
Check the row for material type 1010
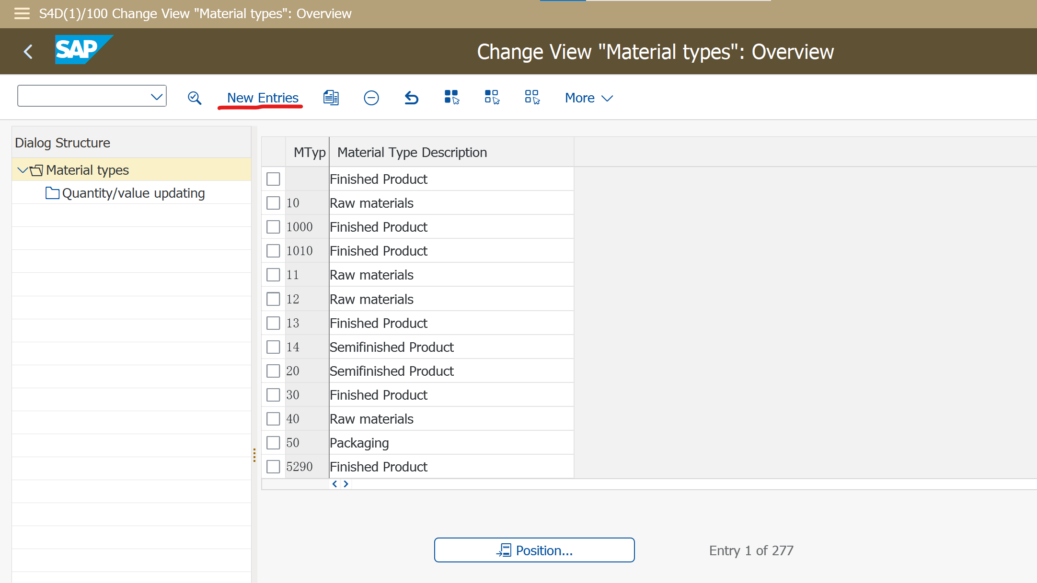[x=273, y=251]
